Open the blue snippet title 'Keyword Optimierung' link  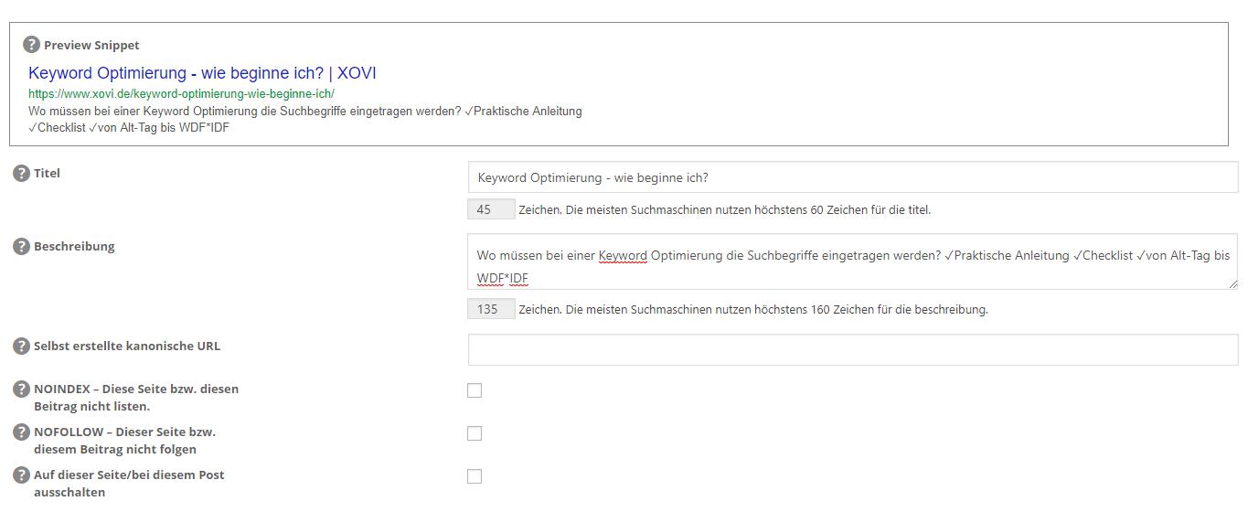point(202,73)
